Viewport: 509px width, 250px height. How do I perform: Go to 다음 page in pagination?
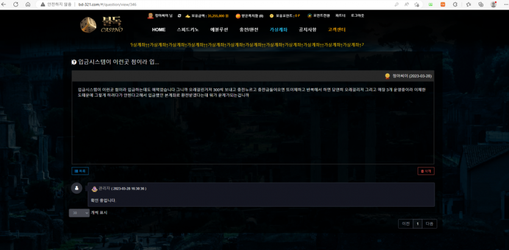pyautogui.click(x=430, y=224)
